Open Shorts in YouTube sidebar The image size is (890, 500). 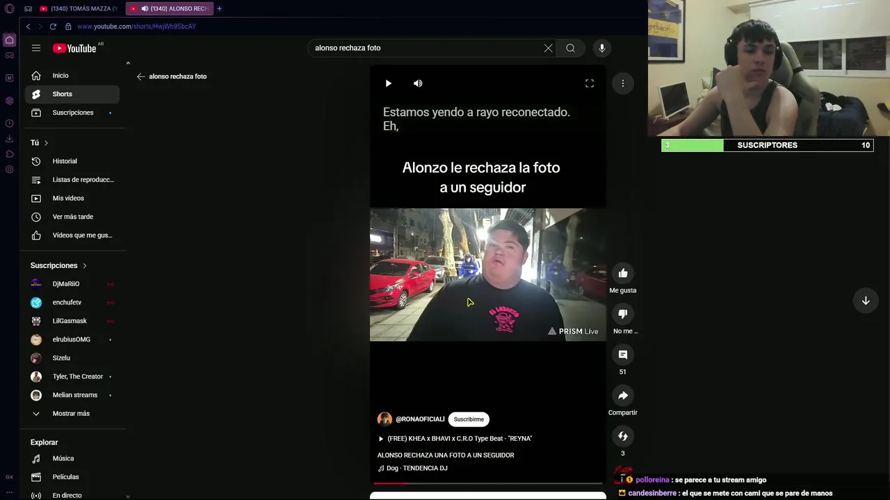(x=72, y=94)
